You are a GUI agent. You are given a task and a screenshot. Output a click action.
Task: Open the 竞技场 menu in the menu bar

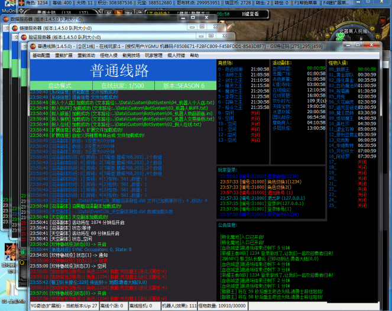tap(131, 54)
